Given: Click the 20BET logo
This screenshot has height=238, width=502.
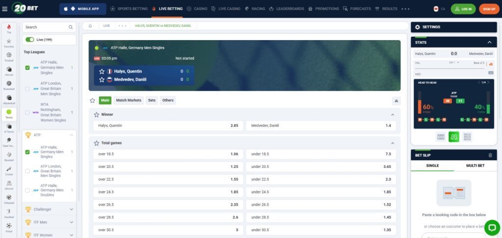Looking at the screenshot, I should 25,8.
